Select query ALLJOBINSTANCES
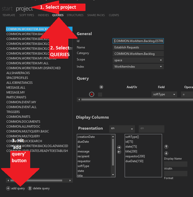The image size is (193, 197). [x=39, y=83]
